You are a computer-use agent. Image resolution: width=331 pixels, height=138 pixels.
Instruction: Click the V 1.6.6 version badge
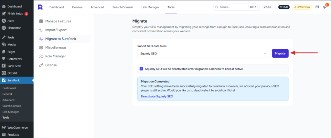[x=267, y=7]
